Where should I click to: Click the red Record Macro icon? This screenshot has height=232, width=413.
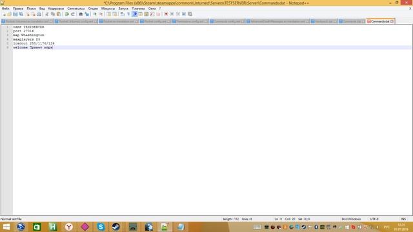[x=166, y=14]
